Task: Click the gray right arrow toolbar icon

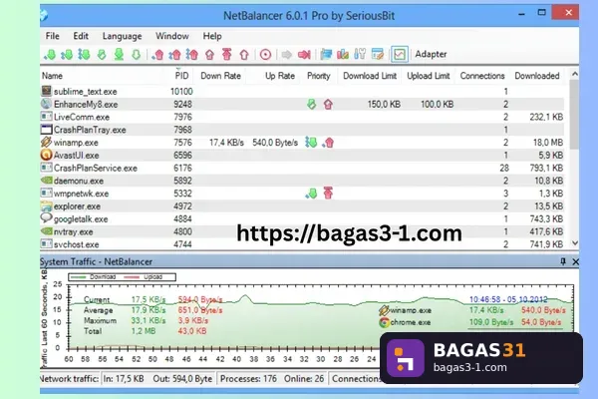Action: pos(286,55)
